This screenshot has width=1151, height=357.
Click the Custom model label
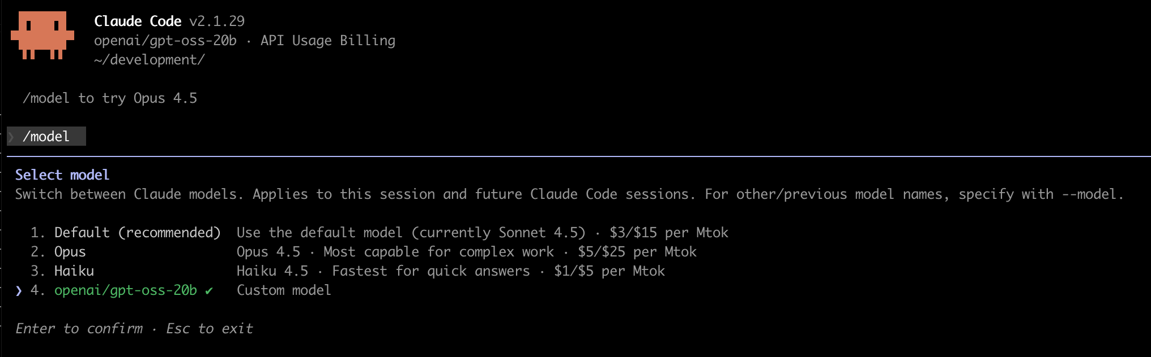pyautogui.click(x=284, y=290)
